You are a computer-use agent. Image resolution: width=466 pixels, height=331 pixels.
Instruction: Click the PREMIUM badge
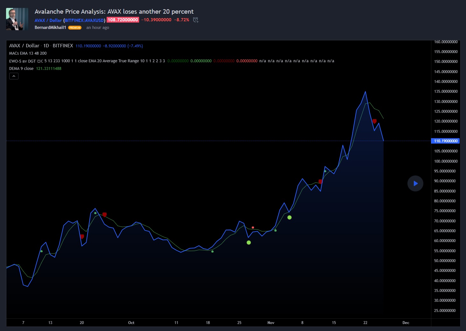[75, 28]
